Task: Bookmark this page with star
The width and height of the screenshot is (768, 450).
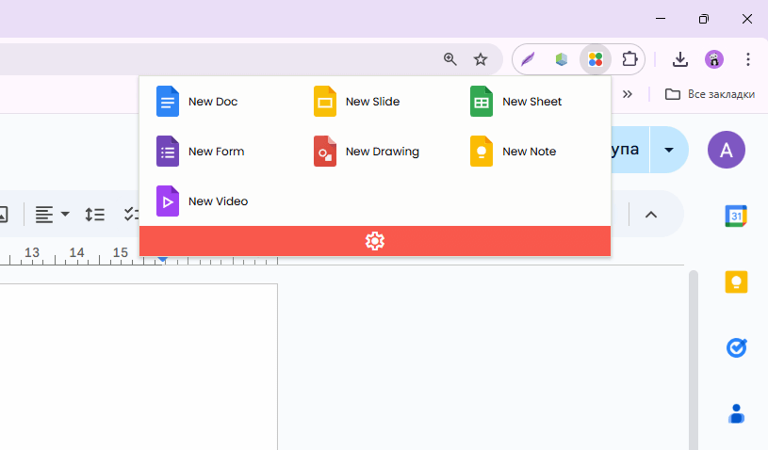Action: point(481,59)
